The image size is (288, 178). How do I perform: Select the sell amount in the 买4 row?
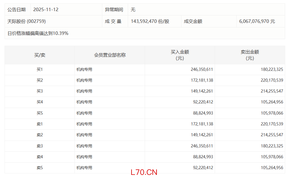(272, 102)
